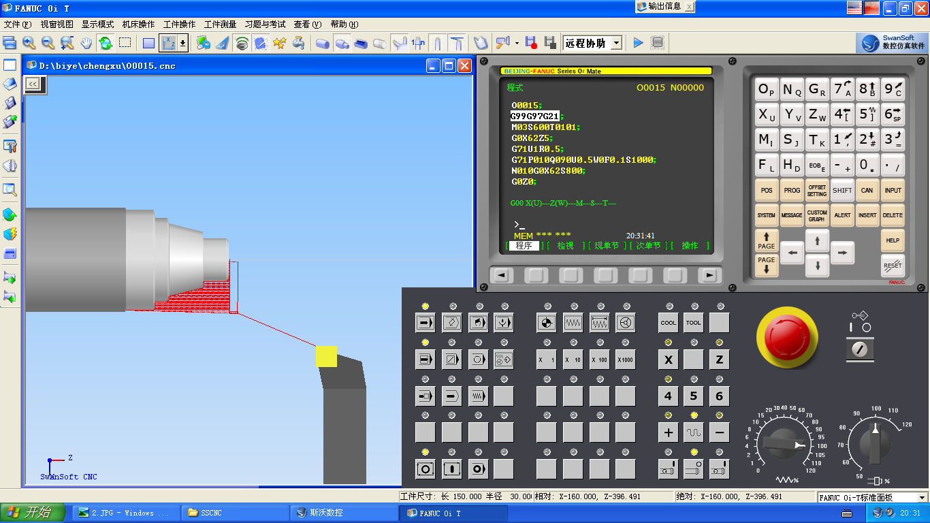
Task: Click spindle stop button
Action: pos(693,469)
